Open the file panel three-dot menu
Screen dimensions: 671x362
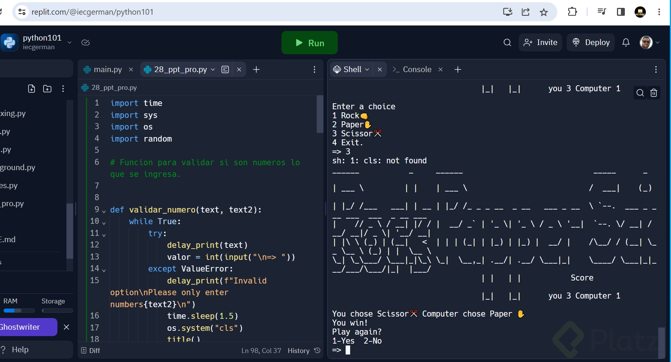[x=63, y=89]
